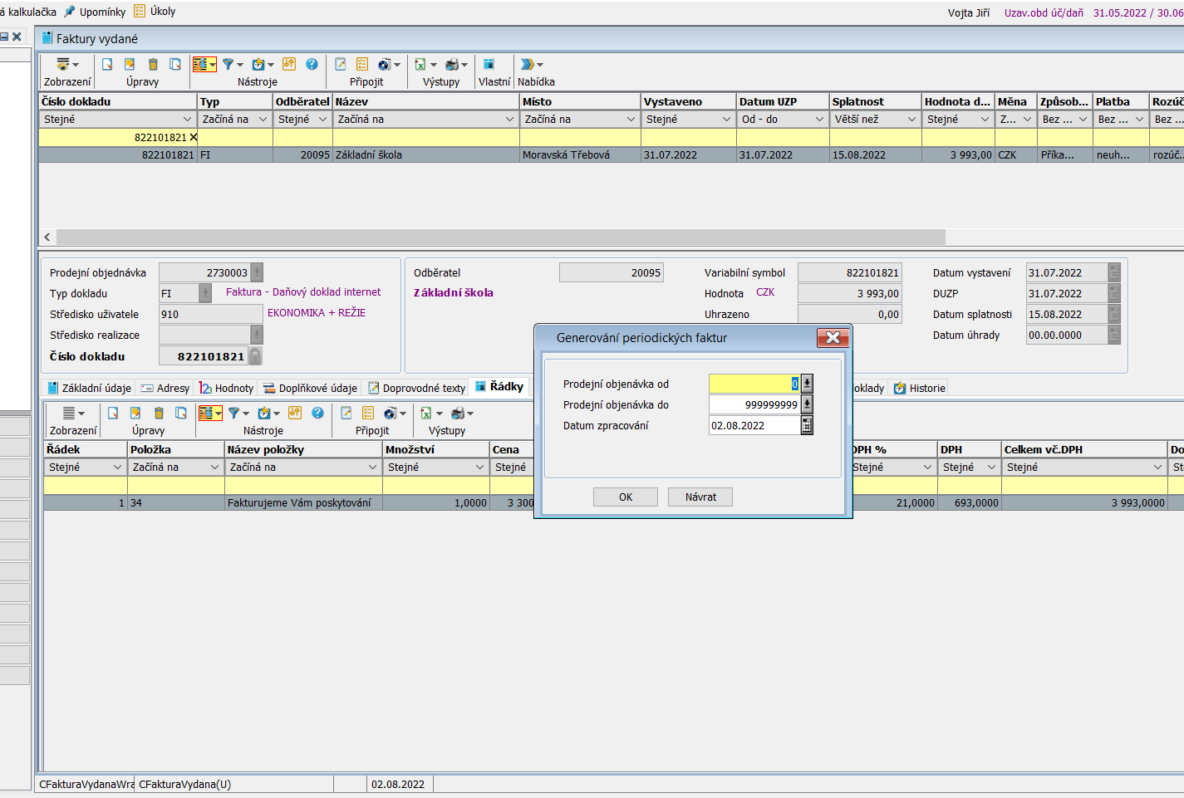The width and height of the screenshot is (1184, 798).
Task: Click the Vlastní icon in the upper toolbar
Action: pos(489,64)
